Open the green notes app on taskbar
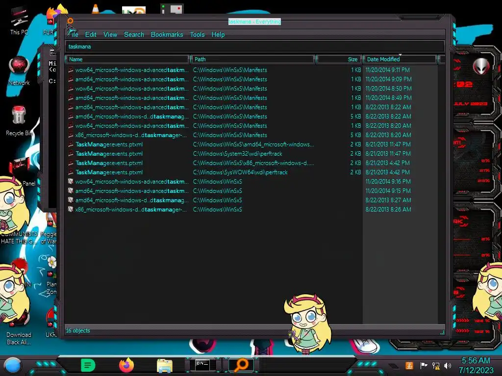Viewport: 502px width, 376px height. coord(88,365)
